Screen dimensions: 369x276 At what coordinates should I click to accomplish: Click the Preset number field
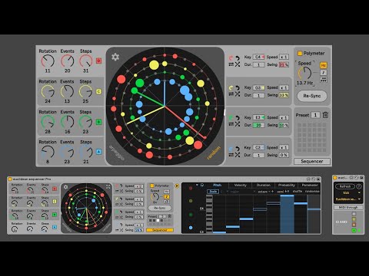pos(315,115)
